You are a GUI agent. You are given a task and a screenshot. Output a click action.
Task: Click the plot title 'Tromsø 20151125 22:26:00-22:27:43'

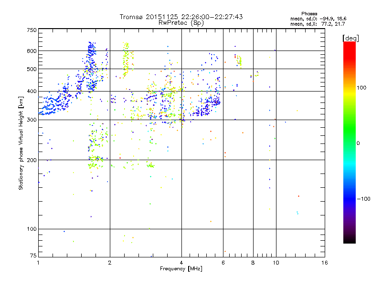pyautogui.click(x=181, y=17)
